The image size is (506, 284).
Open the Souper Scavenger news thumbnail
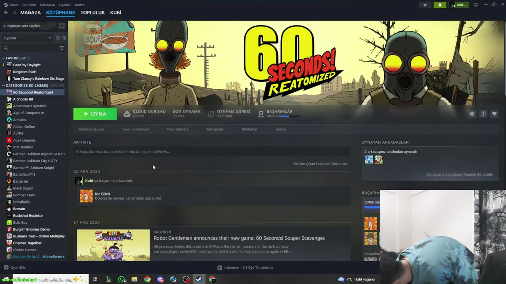pyautogui.click(x=113, y=245)
